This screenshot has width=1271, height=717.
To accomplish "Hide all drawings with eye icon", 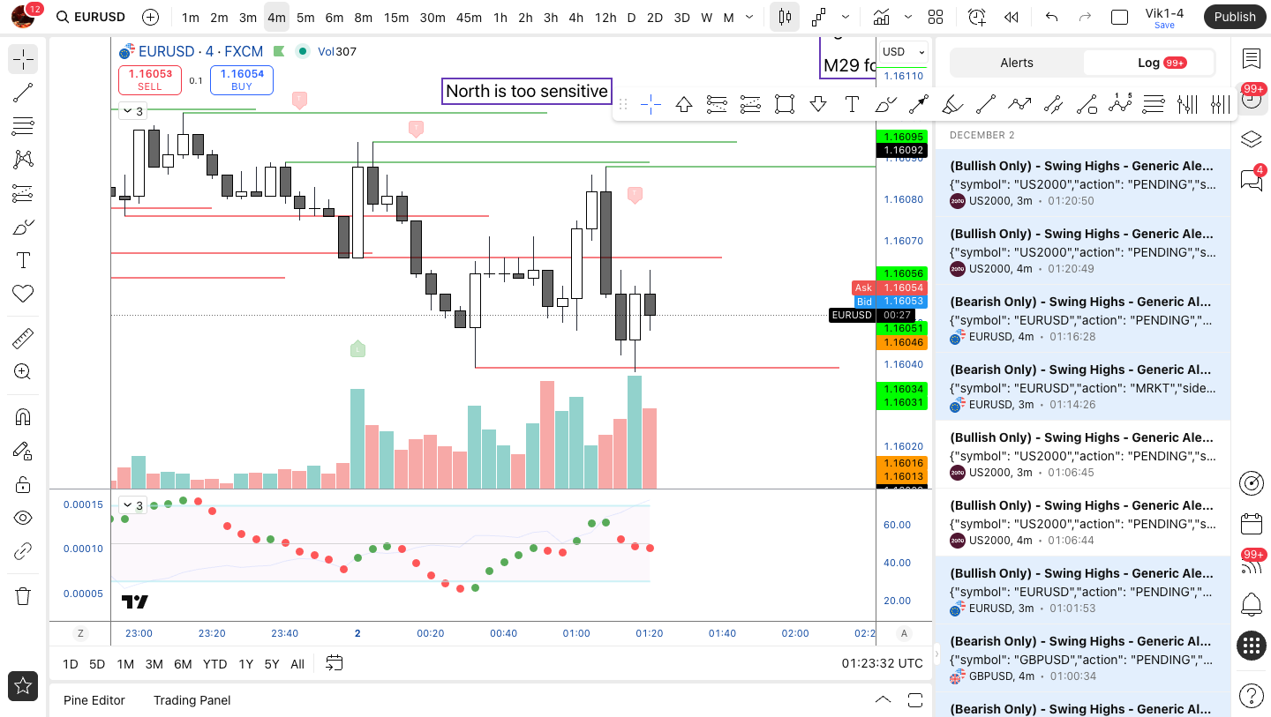I will (x=23, y=518).
